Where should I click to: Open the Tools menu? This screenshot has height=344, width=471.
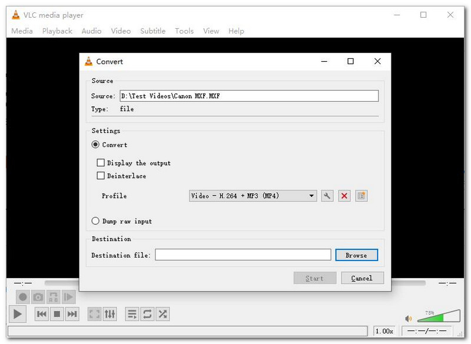click(184, 31)
